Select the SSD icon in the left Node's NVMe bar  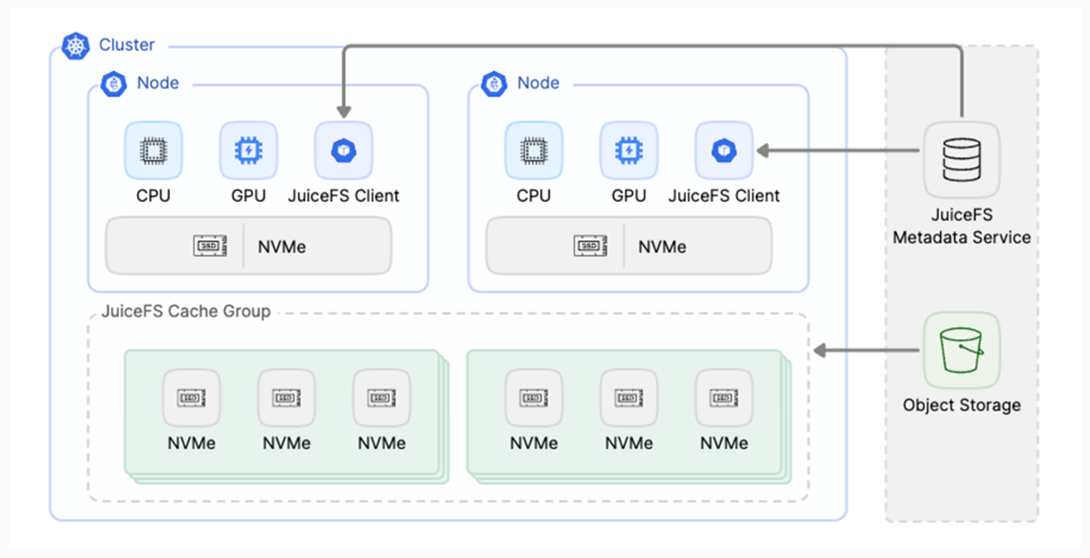[209, 247]
